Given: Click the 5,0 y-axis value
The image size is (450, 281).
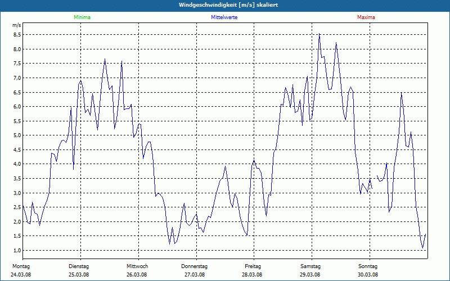Looking at the screenshot, I should click(17, 135).
